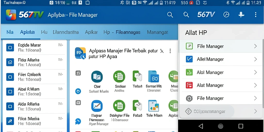Select the 'Epdde Marar' file name
The image size is (264, 132).
[29, 45]
